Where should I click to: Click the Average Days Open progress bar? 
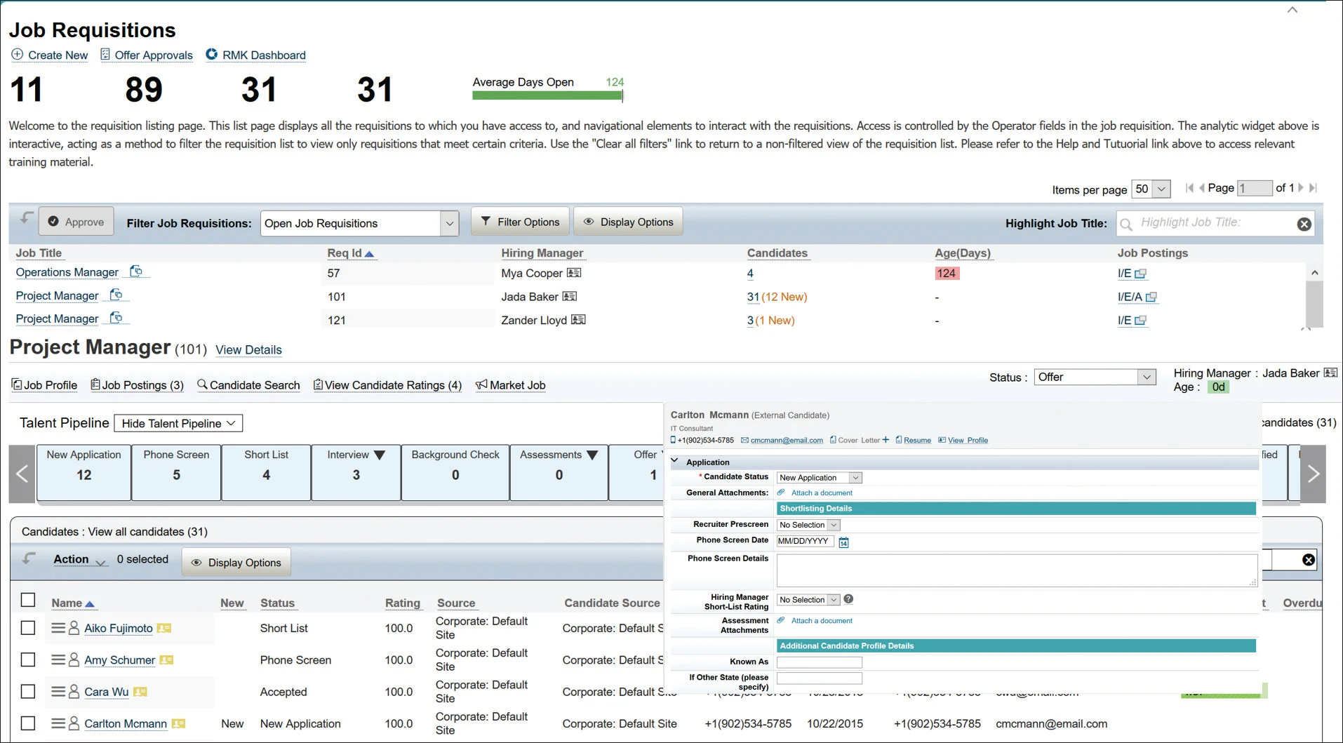click(x=547, y=95)
